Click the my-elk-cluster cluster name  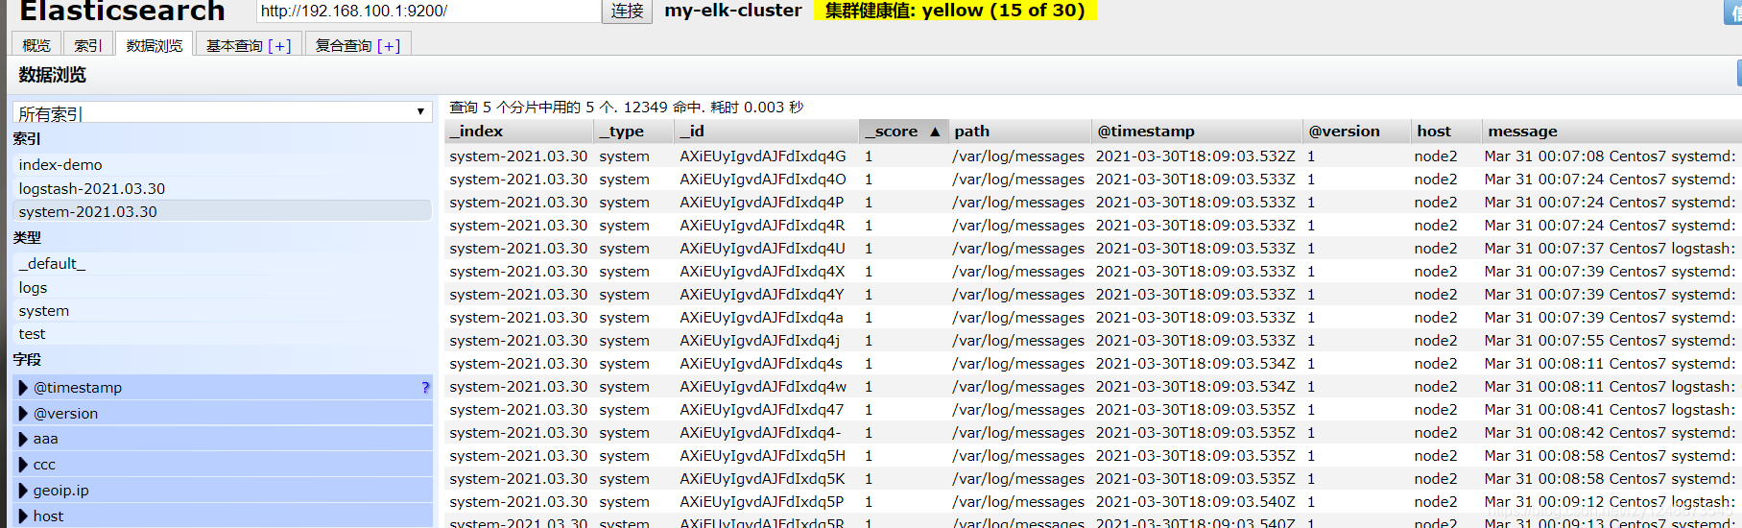(x=733, y=11)
